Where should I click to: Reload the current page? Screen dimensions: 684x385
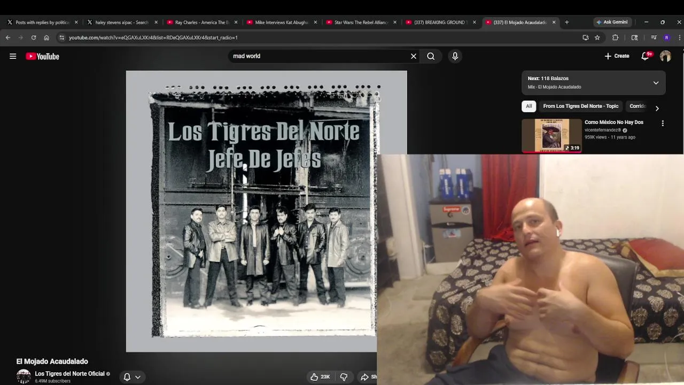tap(34, 37)
